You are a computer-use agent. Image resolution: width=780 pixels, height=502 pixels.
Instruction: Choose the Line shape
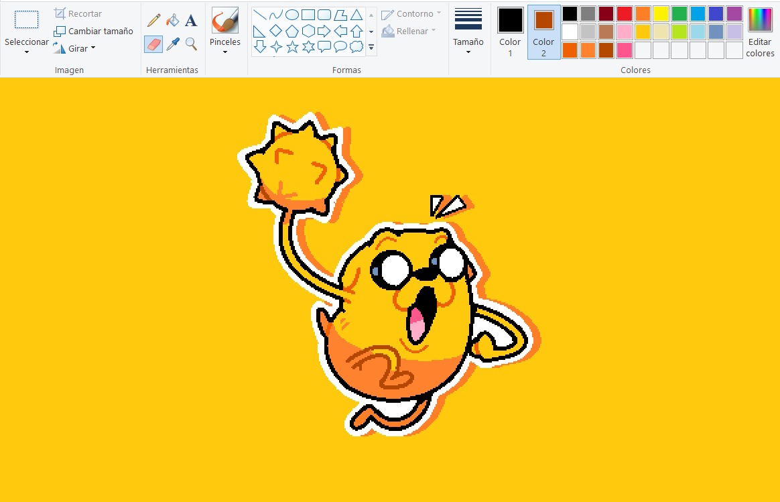(260, 15)
